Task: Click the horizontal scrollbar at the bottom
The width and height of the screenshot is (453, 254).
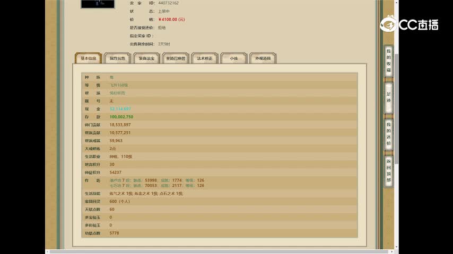Action: (x=212, y=251)
